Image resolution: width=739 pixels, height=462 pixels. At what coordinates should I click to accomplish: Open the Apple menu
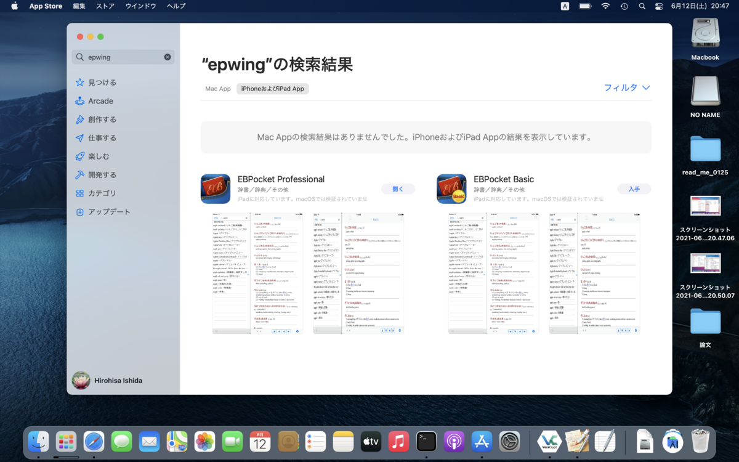pyautogui.click(x=14, y=6)
